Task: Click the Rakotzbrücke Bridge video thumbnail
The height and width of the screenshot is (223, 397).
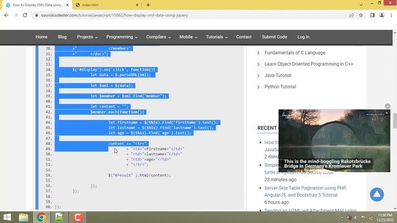Action: coord(334,141)
